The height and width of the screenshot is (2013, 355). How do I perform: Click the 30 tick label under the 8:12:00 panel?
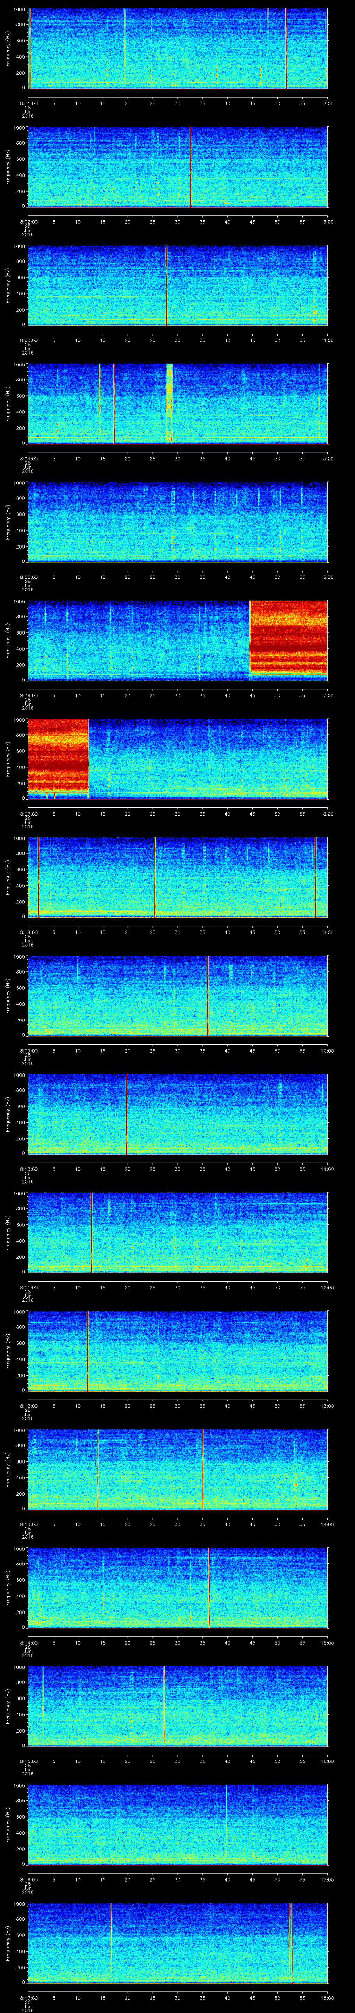[178, 1406]
